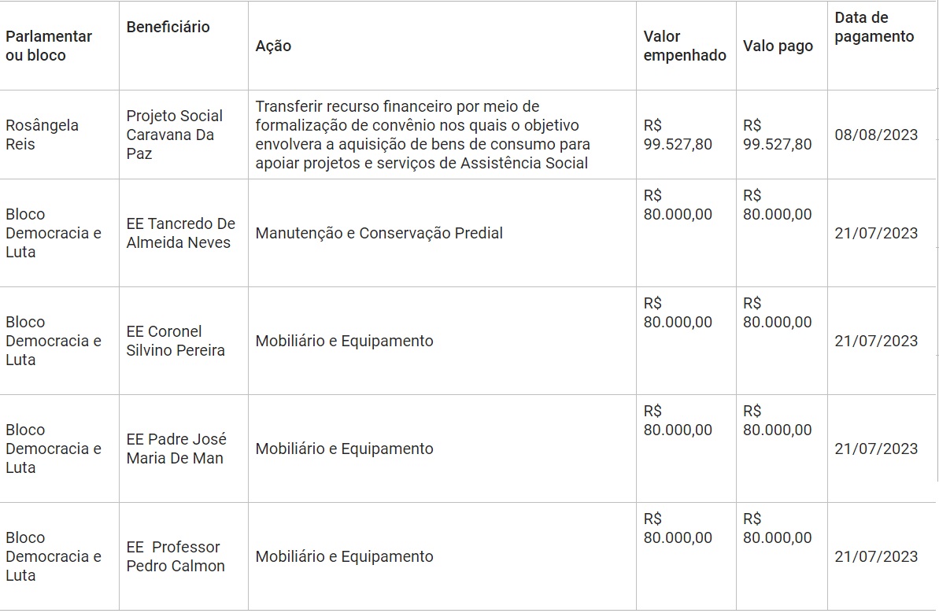
Task: Select the payment date 08/08/2023
Action: click(876, 135)
